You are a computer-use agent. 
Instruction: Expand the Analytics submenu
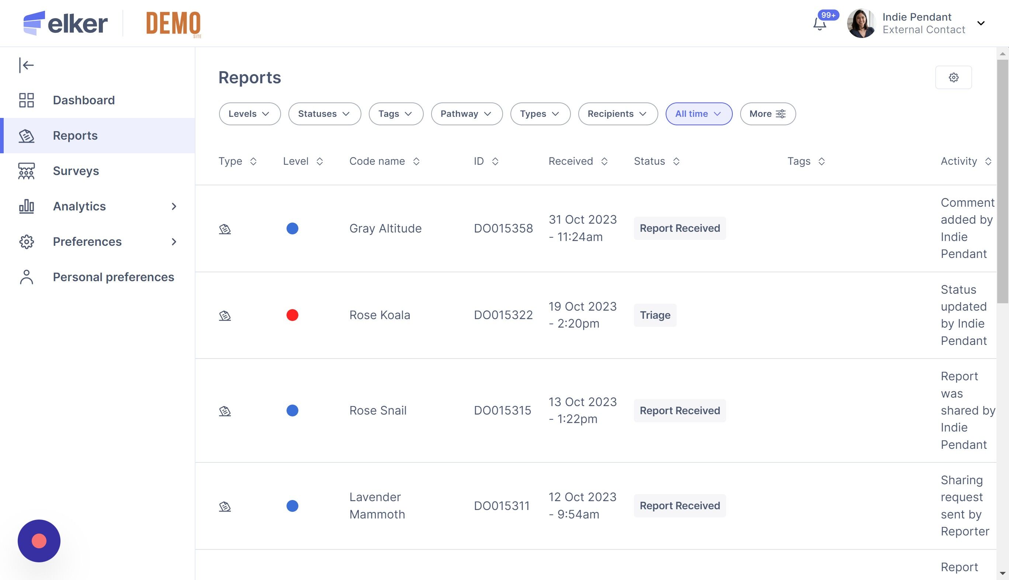[x=174, y=206]
